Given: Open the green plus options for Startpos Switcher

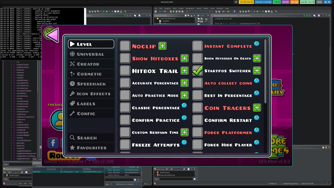Looking at the screenshot, I should click(x=257, y=71).
